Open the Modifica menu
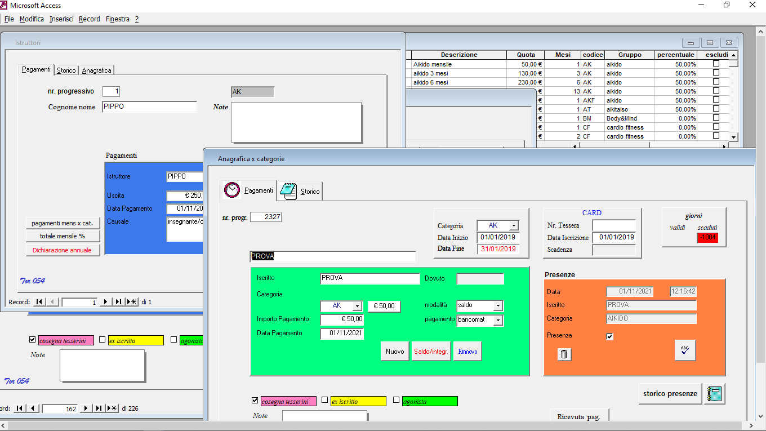 [32, 19]
